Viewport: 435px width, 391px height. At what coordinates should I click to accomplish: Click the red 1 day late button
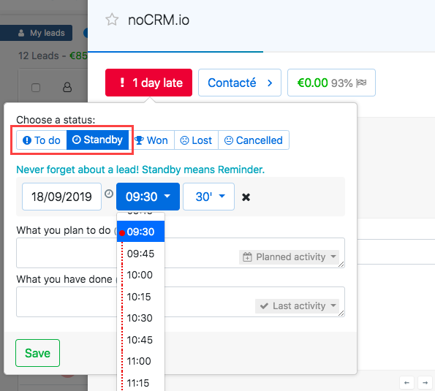148,83
